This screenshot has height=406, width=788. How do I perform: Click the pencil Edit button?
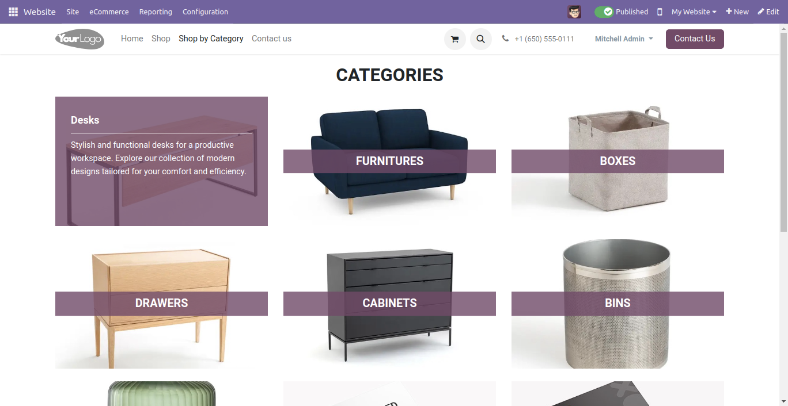tap(768, 12)
